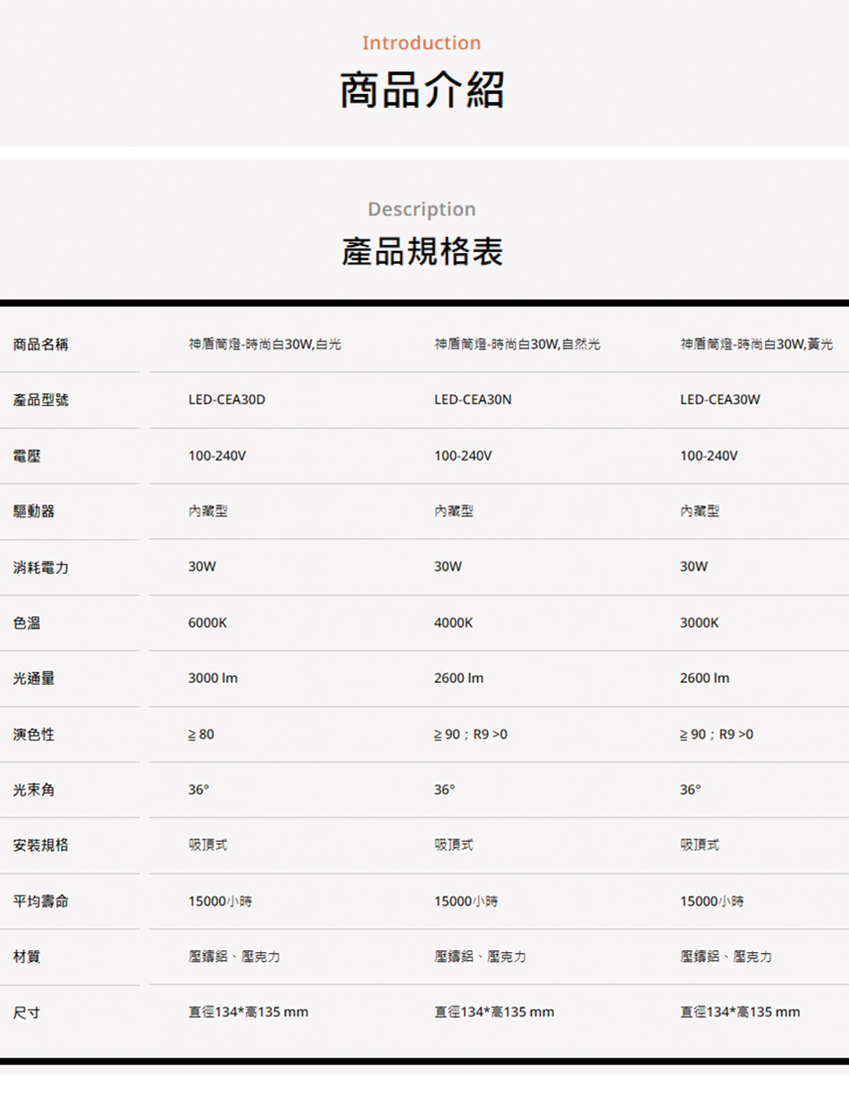The width and height of the screenshot is (849, 1096).
Task: Click the 驅動器 row label
Action: point(34,511)
